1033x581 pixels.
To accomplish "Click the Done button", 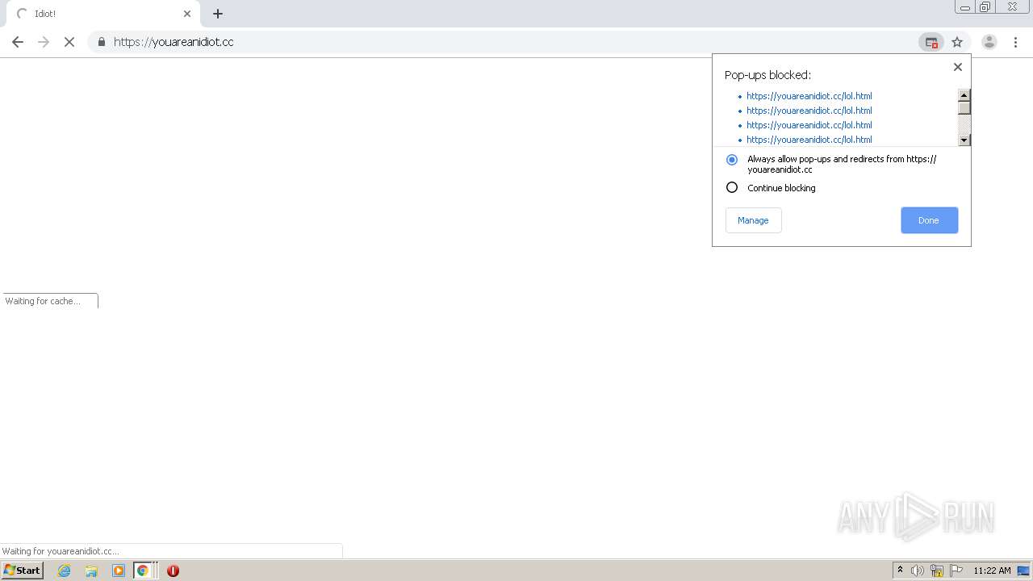I will [929, 220].
